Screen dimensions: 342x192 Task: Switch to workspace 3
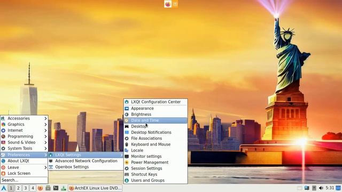click(x=26, y=188)
